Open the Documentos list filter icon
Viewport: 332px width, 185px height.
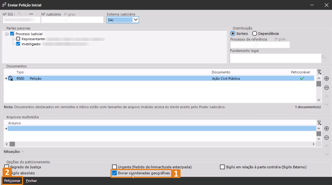tap(319, 72)
